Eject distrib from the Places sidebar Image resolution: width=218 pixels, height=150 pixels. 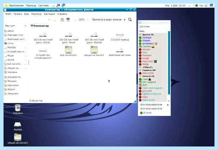click(25, 60)
